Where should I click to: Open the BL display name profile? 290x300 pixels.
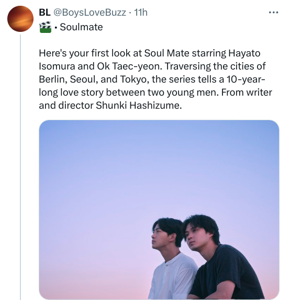pyautogui.click(x=44, y=13)
